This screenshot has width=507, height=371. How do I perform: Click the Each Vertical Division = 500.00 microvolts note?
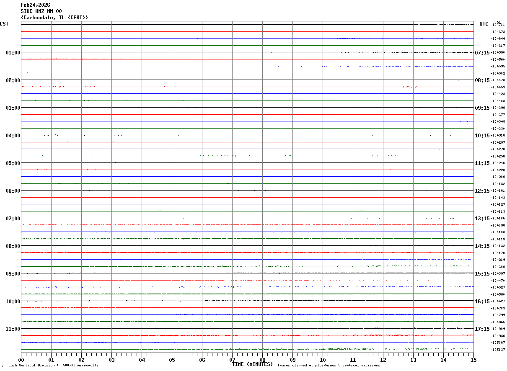click(53, 366)
